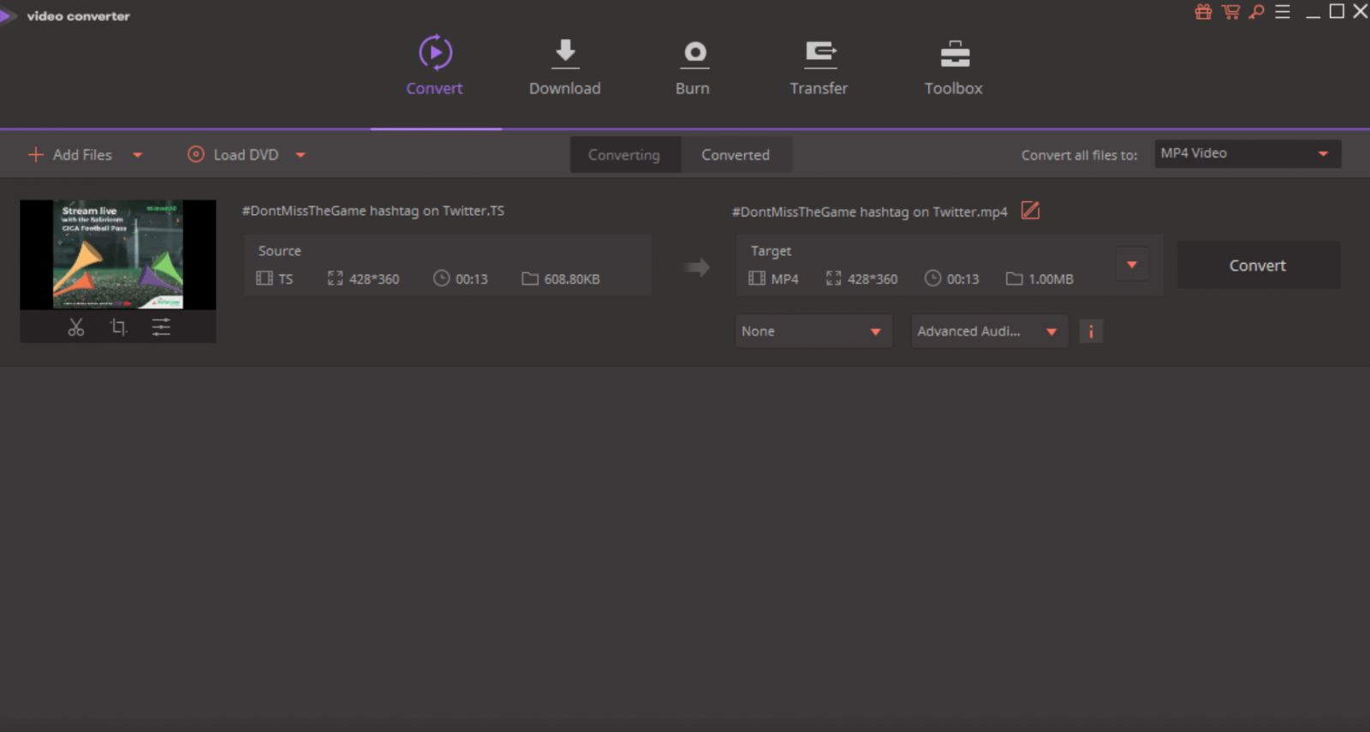This screenshot has height=732, width=1370.
Task: Expand the Advanced Audio dropdown
Action: click(x=988, y=331)
